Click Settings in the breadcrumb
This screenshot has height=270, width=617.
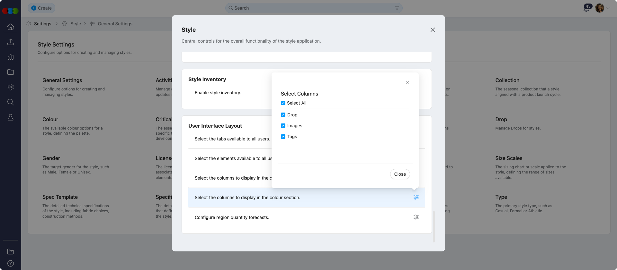coord(42,24)
